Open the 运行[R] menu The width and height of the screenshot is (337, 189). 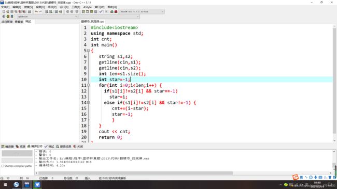click(x=64, y=7)
